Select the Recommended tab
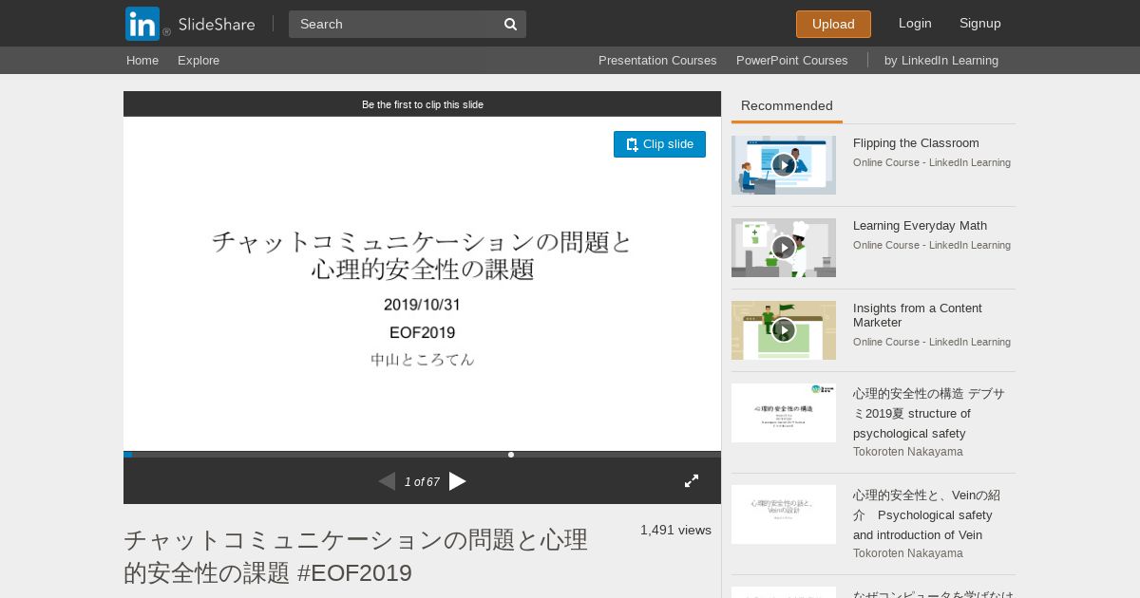The width and height of the screenshot is (1140, 598). [787, 106]
